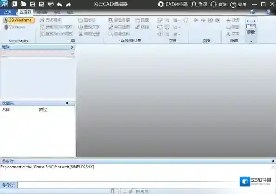Pin the 收藏夹 favorites panel
276x194 pixels.
point(67,103)
